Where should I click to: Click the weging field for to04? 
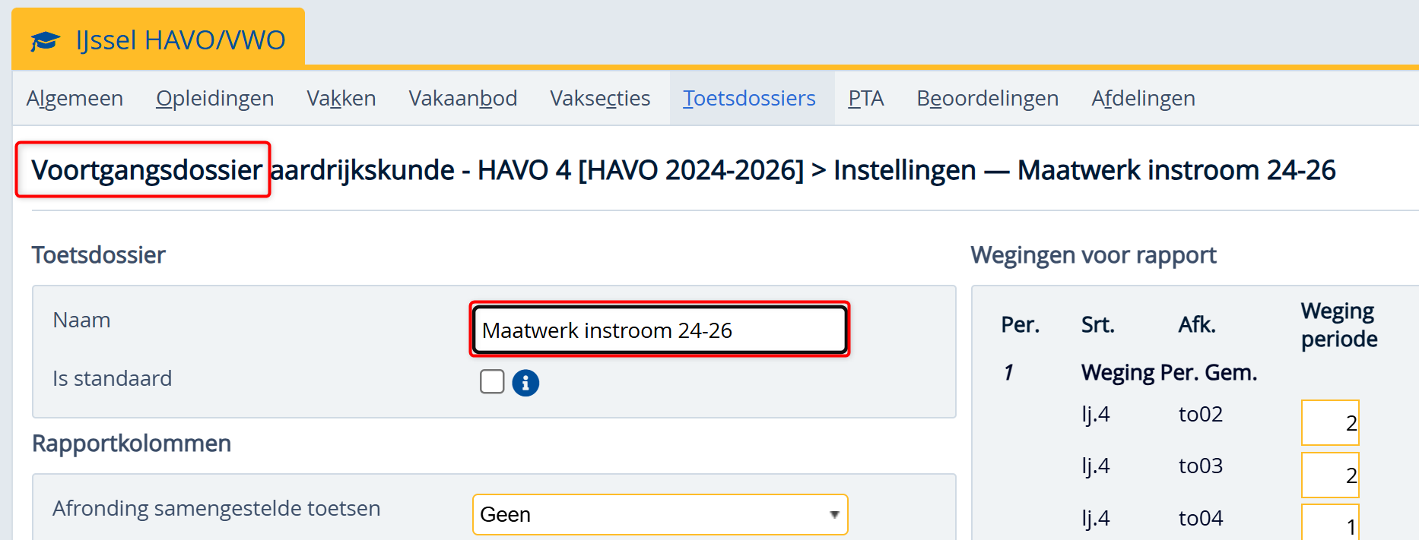1330,524
